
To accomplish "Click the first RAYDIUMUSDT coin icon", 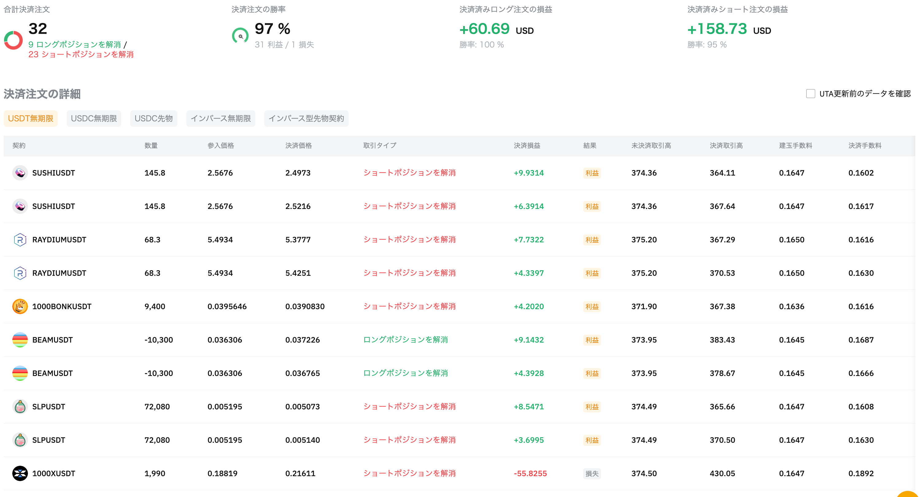I will [x=20, y=240].
